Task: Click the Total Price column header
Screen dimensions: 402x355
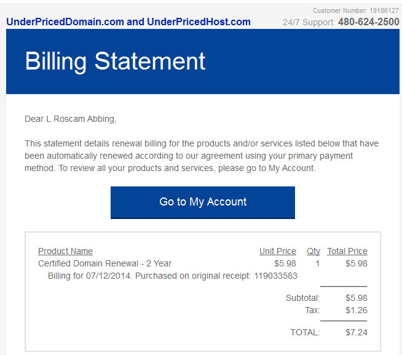Action: (347, 251)
